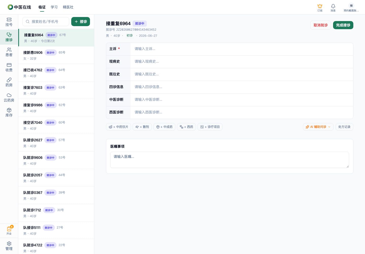365x254 pixels.
Task: Click the 取消就诊 button
Action: [321, 25]
